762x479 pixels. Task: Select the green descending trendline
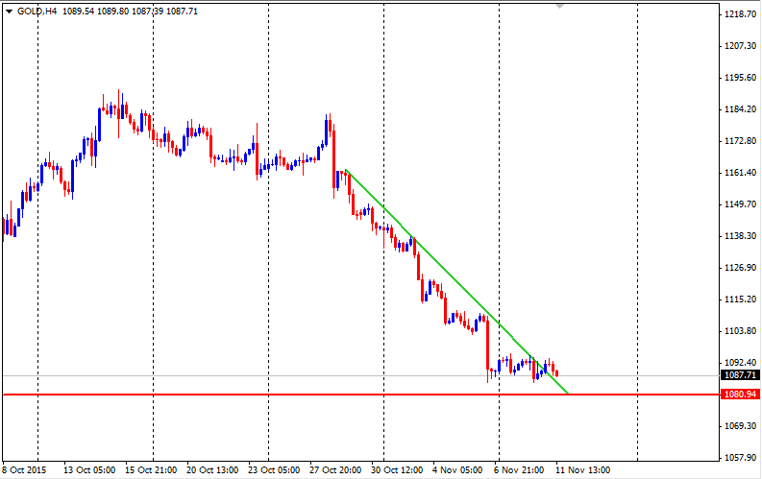click(x=455, y=281)
